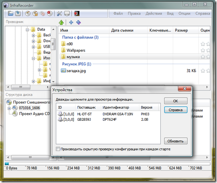Sort files by the Имя column header
Screen dimensions: 217x183
(x=84, y=30)
